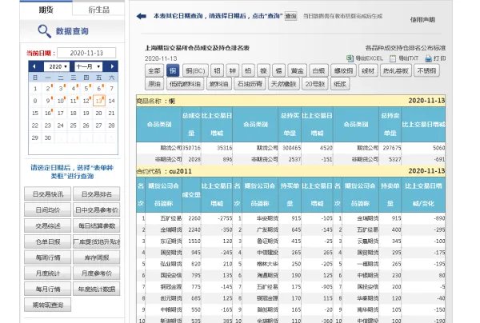This screenshot has width=480, height=323.
Task: Click the 查询 button at top
Action: [290, 16]
